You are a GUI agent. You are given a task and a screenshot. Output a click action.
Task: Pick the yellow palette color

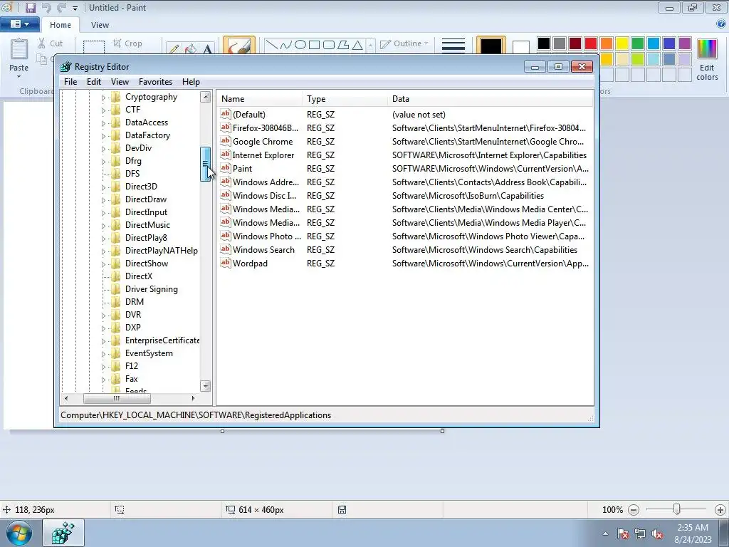(x=622, y=43)
